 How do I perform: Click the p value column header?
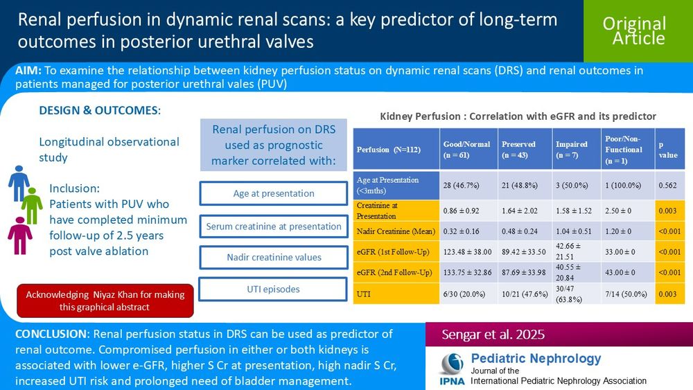tap(670, 150)
